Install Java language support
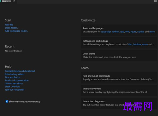158x116 pixels. pos(122,32)
